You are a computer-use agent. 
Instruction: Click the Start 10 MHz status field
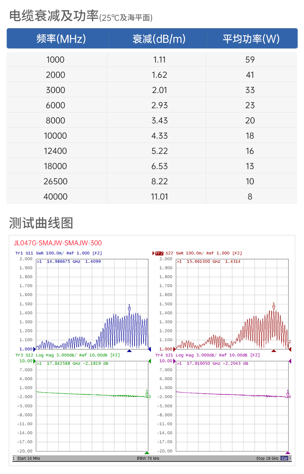pyautogui.click(x=28, y=458)
